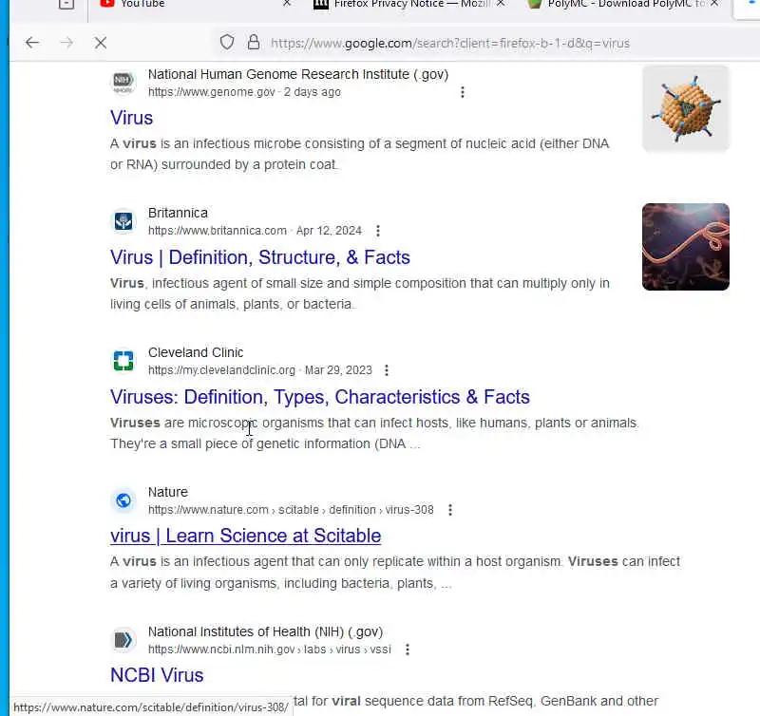Click the Britannica favicon
This screenshot has height=716, width=760.
[123, 221]
